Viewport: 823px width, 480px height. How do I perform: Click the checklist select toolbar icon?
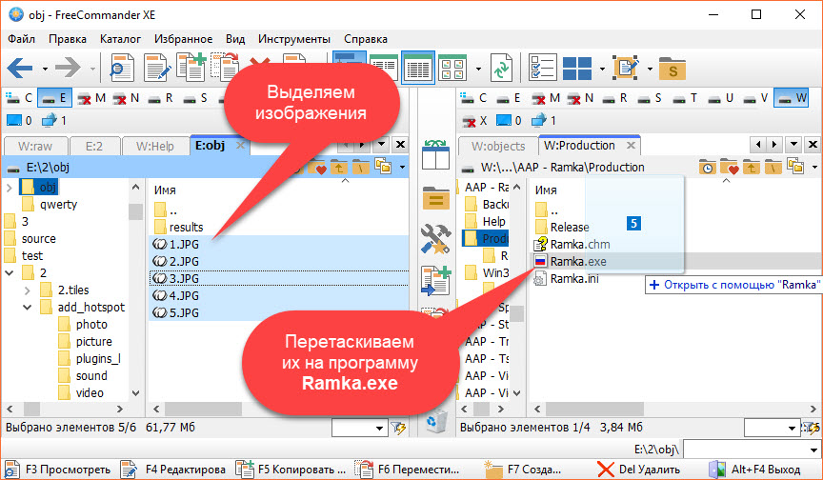[x=542, y=68]
